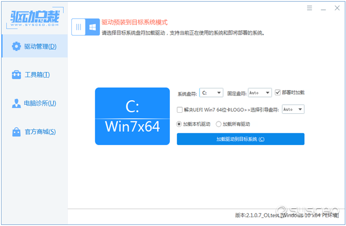Choose the 加载所有驱动 radio option
346x226 pixels.
pyautogui.click(x=218, y=124)
